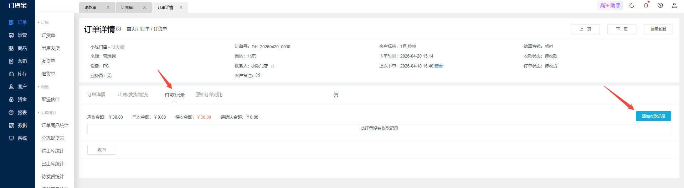
Task: Open 分拣配货表 in the submenu
Action: 53,138
